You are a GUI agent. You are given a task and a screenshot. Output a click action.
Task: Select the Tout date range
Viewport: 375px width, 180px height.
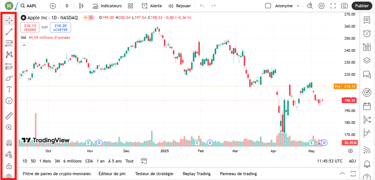pyautogui.click(x=130, y=161)
